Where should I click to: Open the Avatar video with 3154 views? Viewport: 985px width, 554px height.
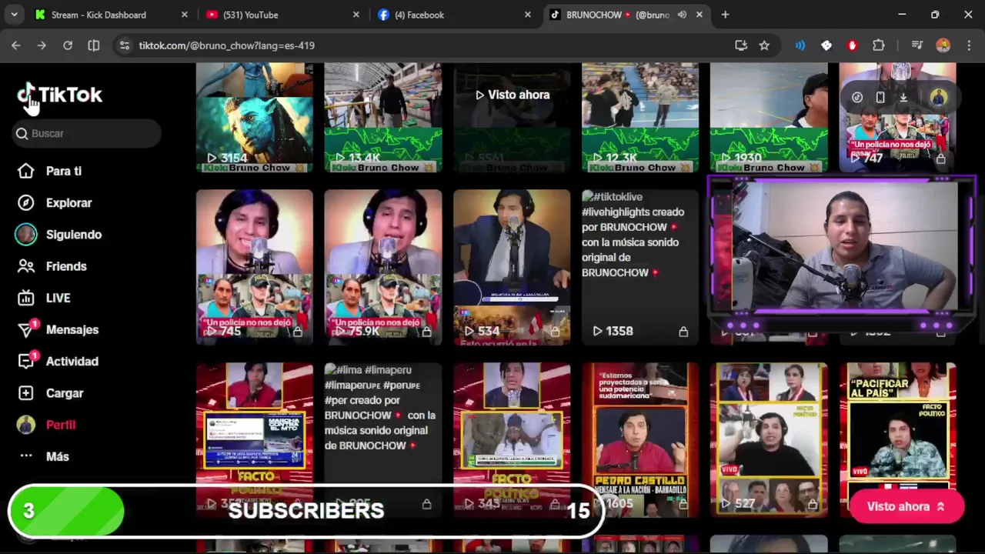(x=255, y=118)
